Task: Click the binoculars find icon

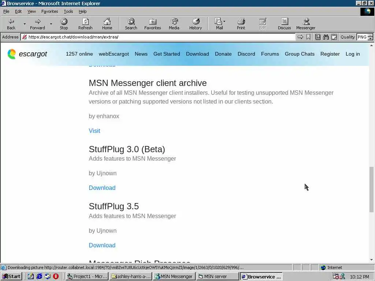Action: pos(326,37)
